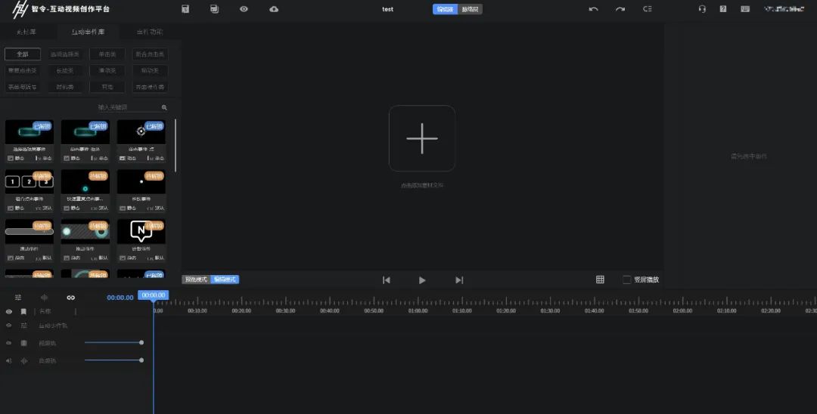The height and width of the screenshot is (414, 817).
Task: Click the redo arrow icon
Action: tap(620, 9)
